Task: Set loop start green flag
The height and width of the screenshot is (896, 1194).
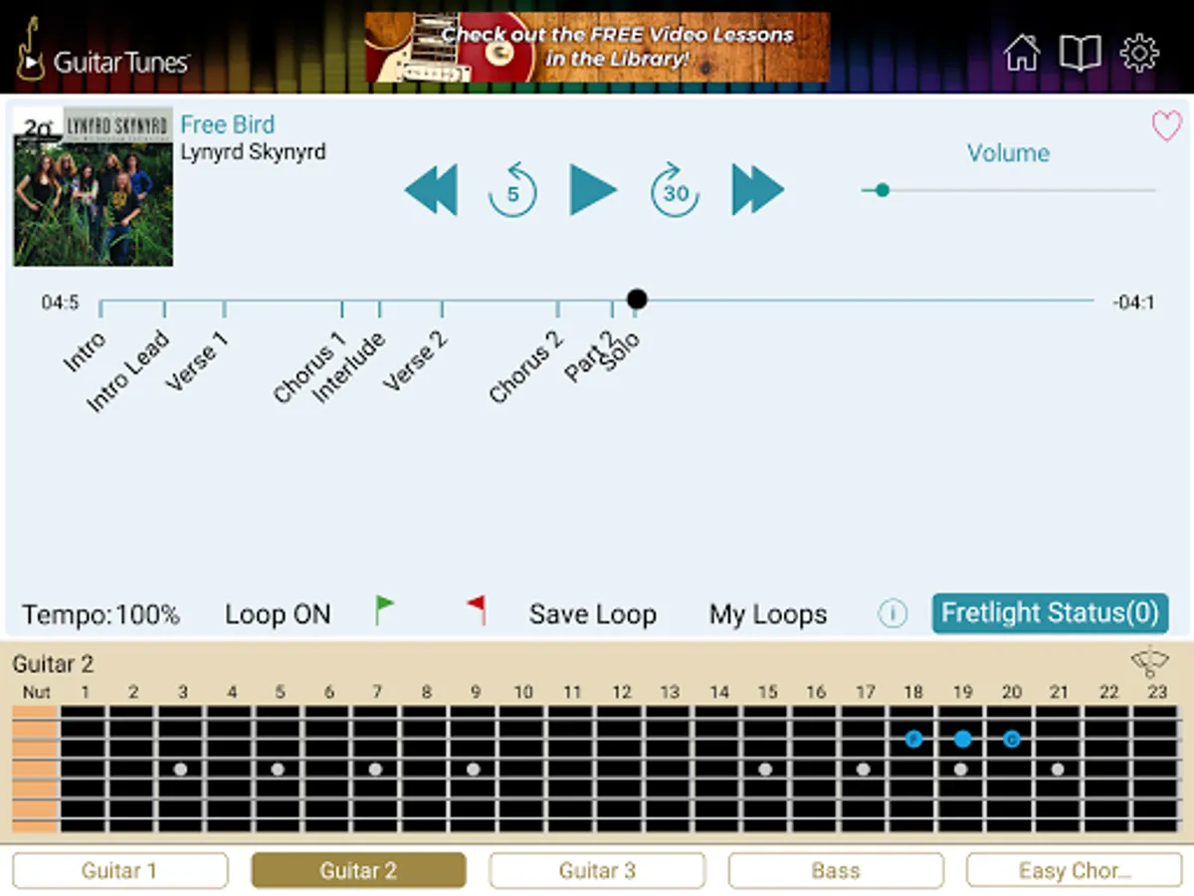Action: click(384, 609)
